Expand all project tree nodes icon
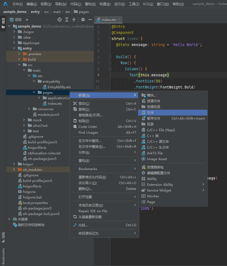 click(x=67, y=20)
